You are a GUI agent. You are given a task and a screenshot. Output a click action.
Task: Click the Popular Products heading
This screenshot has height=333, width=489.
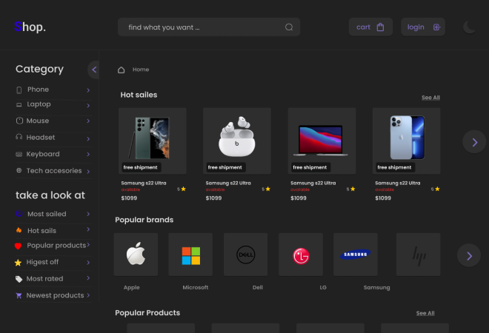point(147,313)
